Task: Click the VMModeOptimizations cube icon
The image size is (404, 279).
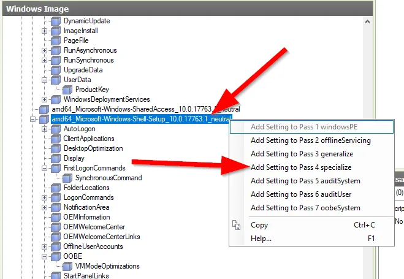Action: point(67,266)
